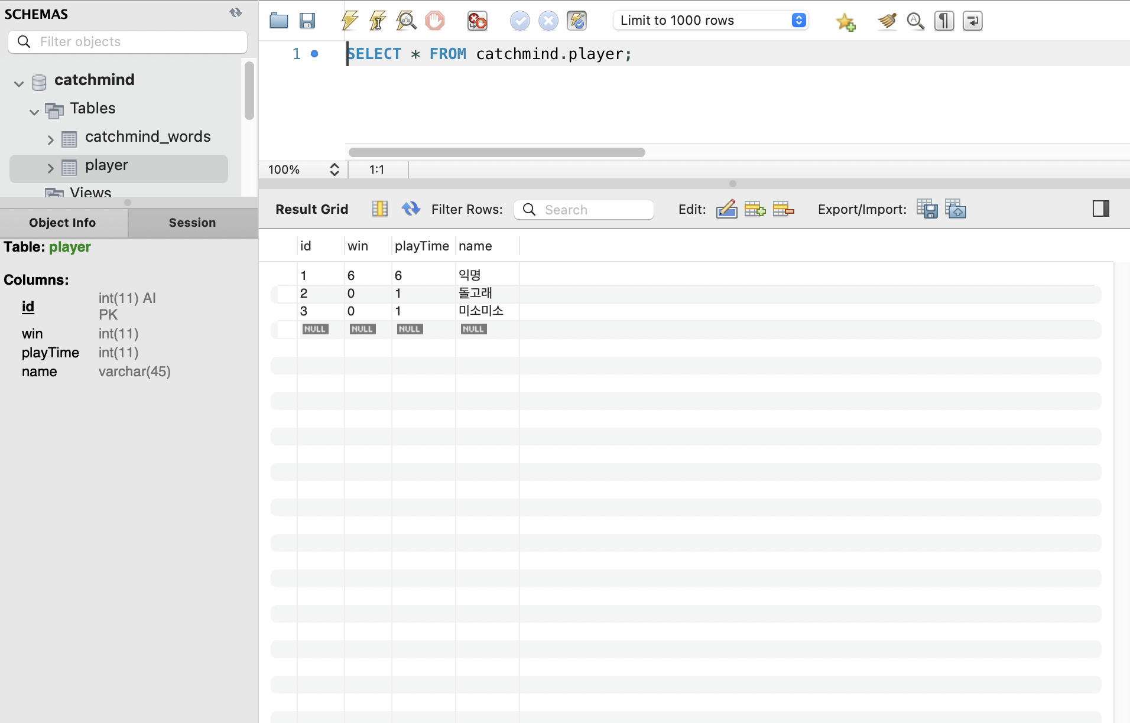Click the Filter objects search field
This screenshot has height=723, width=1130.
click(128, 41)
